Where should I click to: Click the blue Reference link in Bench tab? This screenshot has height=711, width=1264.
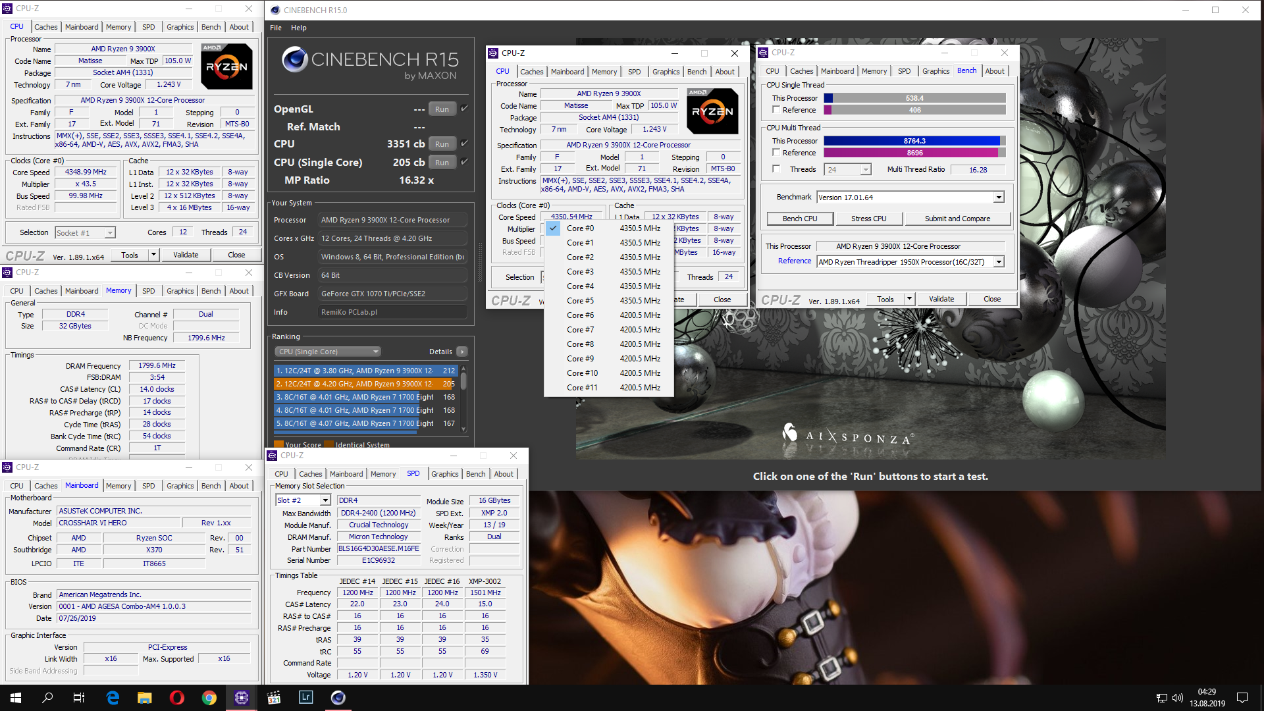(x=795, y=261)
